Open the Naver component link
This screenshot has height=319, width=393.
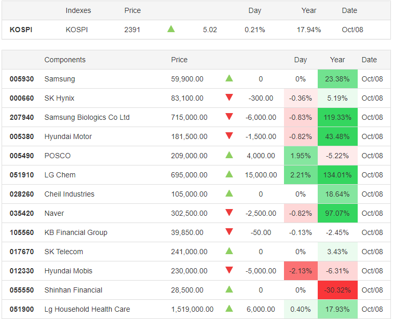point(54,213)
